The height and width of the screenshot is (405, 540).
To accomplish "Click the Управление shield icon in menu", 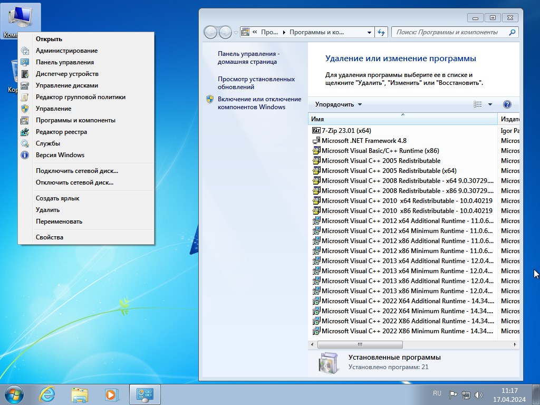I will [25, 109].
